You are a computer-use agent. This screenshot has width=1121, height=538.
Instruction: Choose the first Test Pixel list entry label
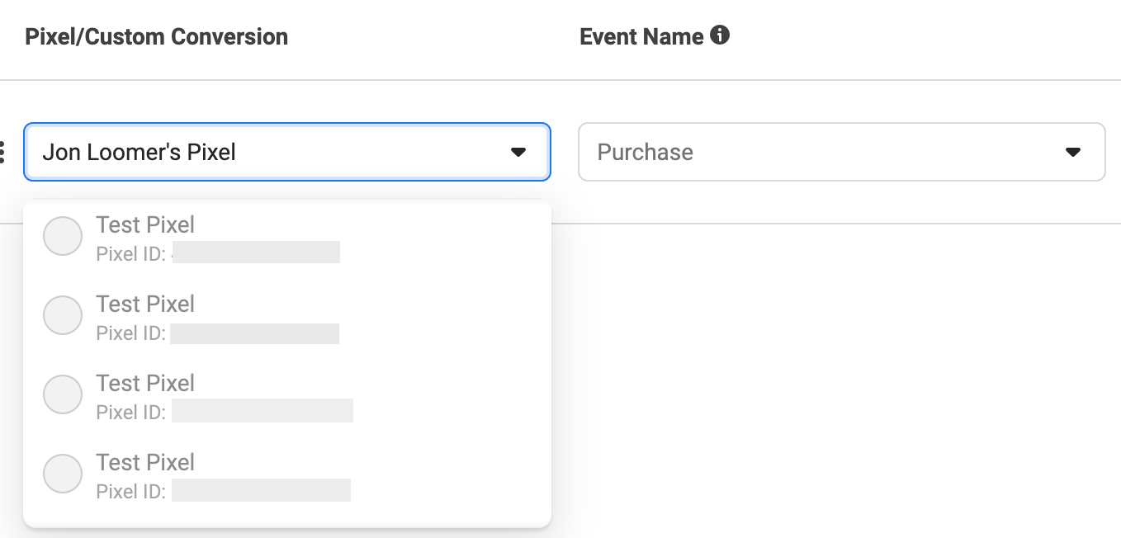pyautogui.click(x=145, y=224)
